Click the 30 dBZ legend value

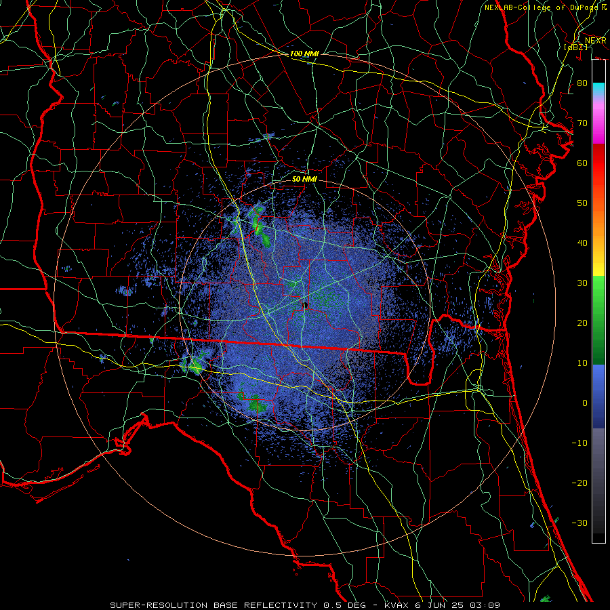tap(582, 283)
